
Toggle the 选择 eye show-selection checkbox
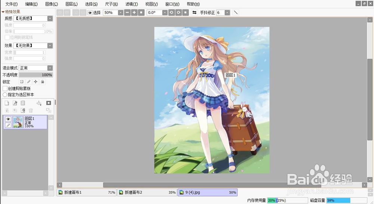tap(90, 13)
